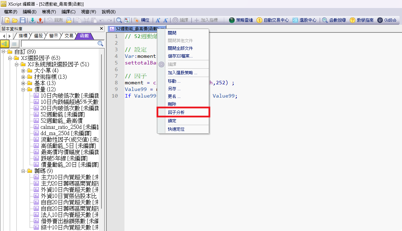Open GitHub from the toolbar
402x231 pixels.
click(x=387, y=20)
